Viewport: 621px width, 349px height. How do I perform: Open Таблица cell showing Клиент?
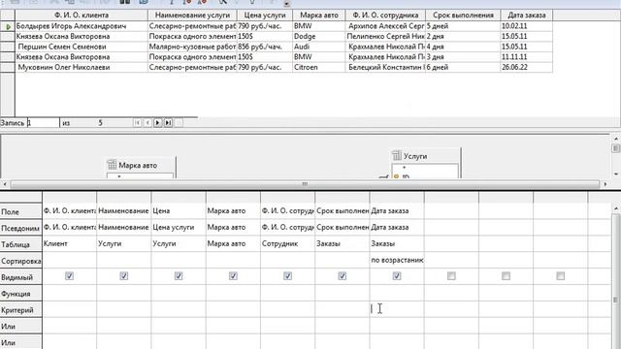tap(69, 243)
